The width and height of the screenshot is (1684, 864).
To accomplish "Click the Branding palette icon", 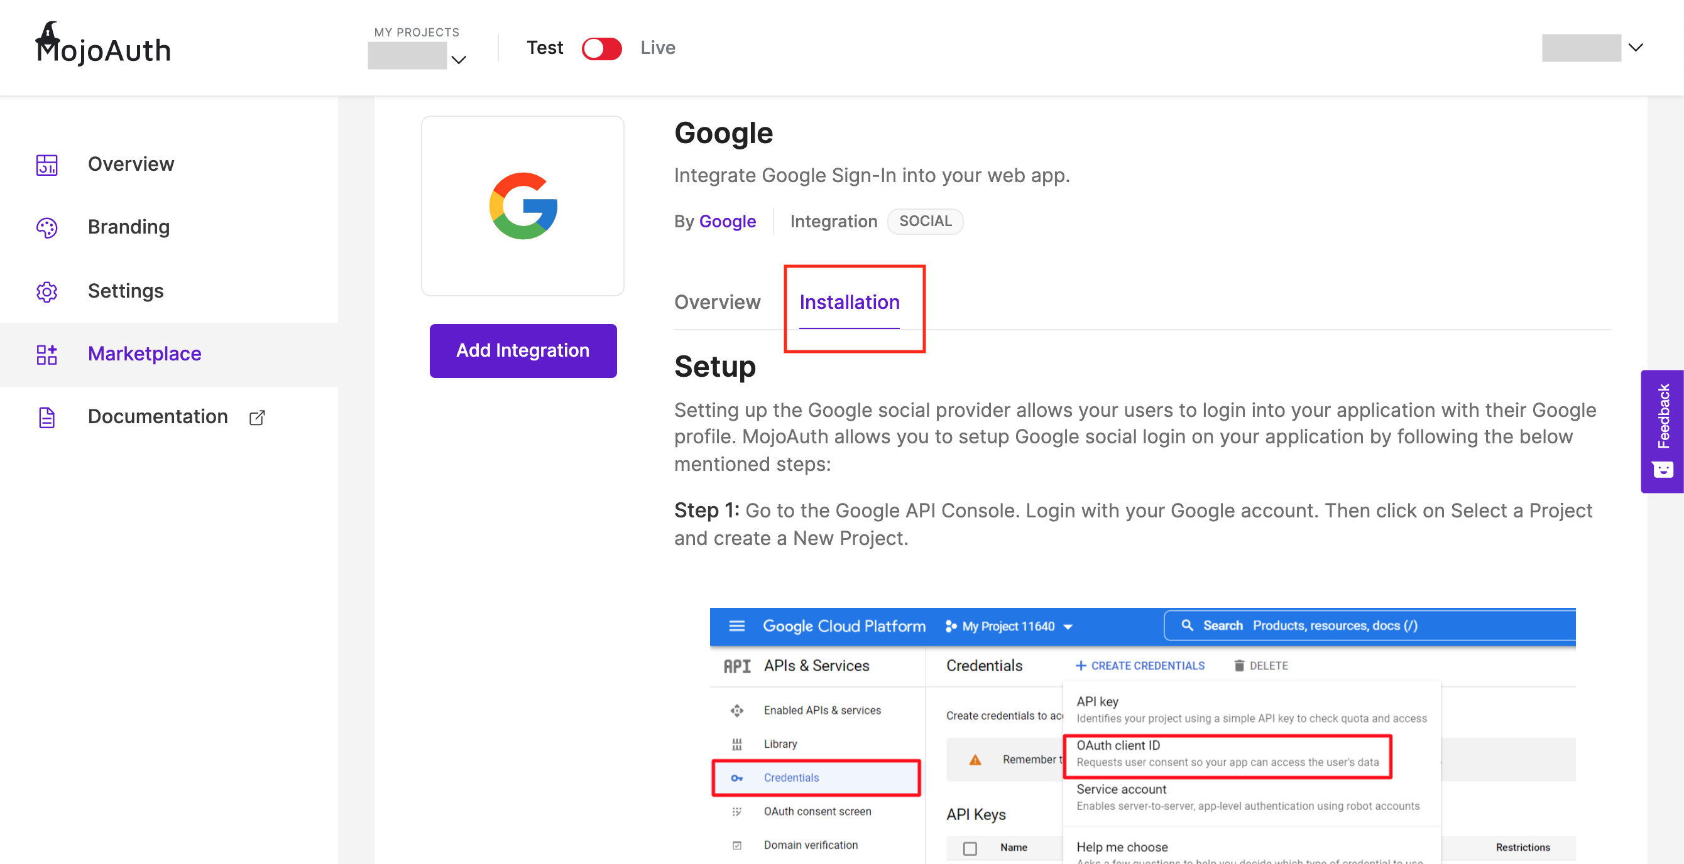I will [46, 227].
